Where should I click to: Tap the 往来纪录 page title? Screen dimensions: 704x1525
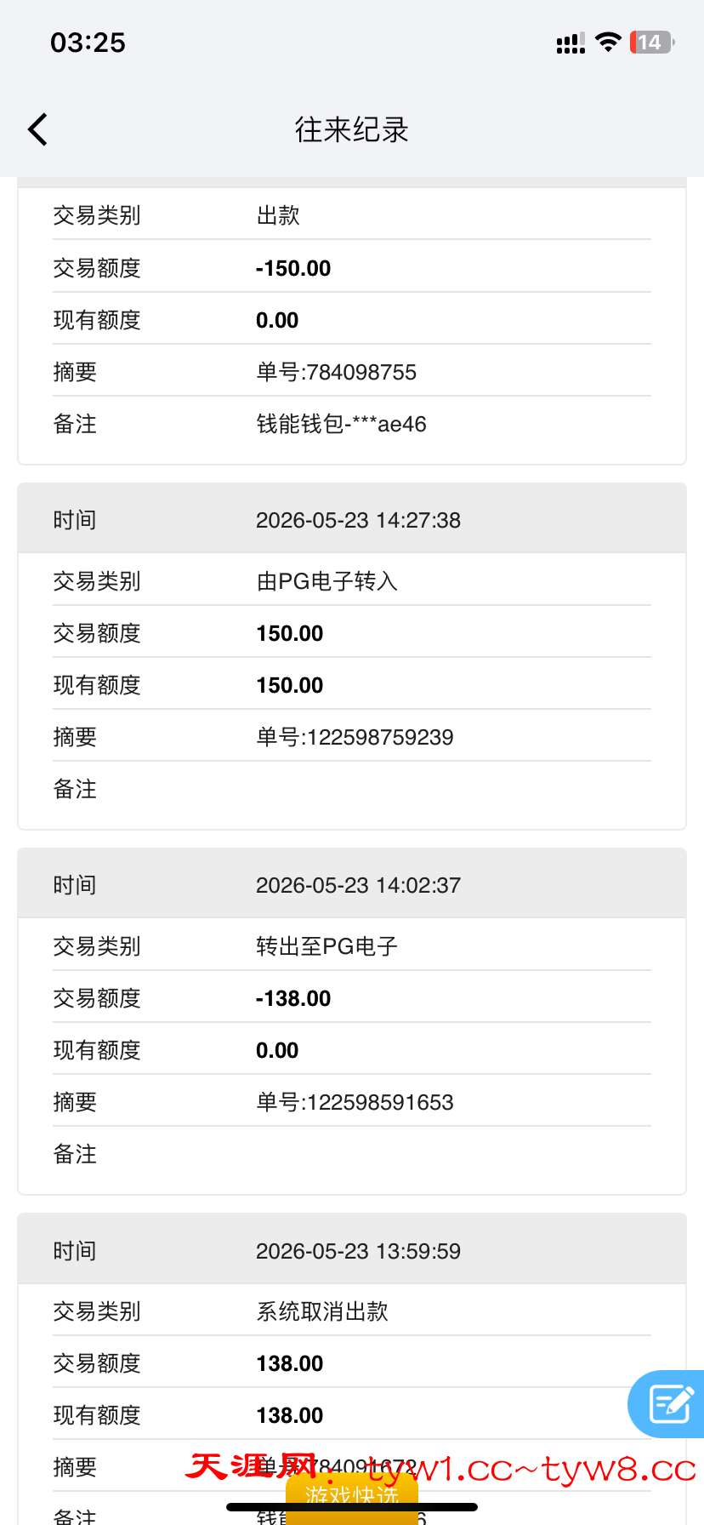(x=352, y=129)
